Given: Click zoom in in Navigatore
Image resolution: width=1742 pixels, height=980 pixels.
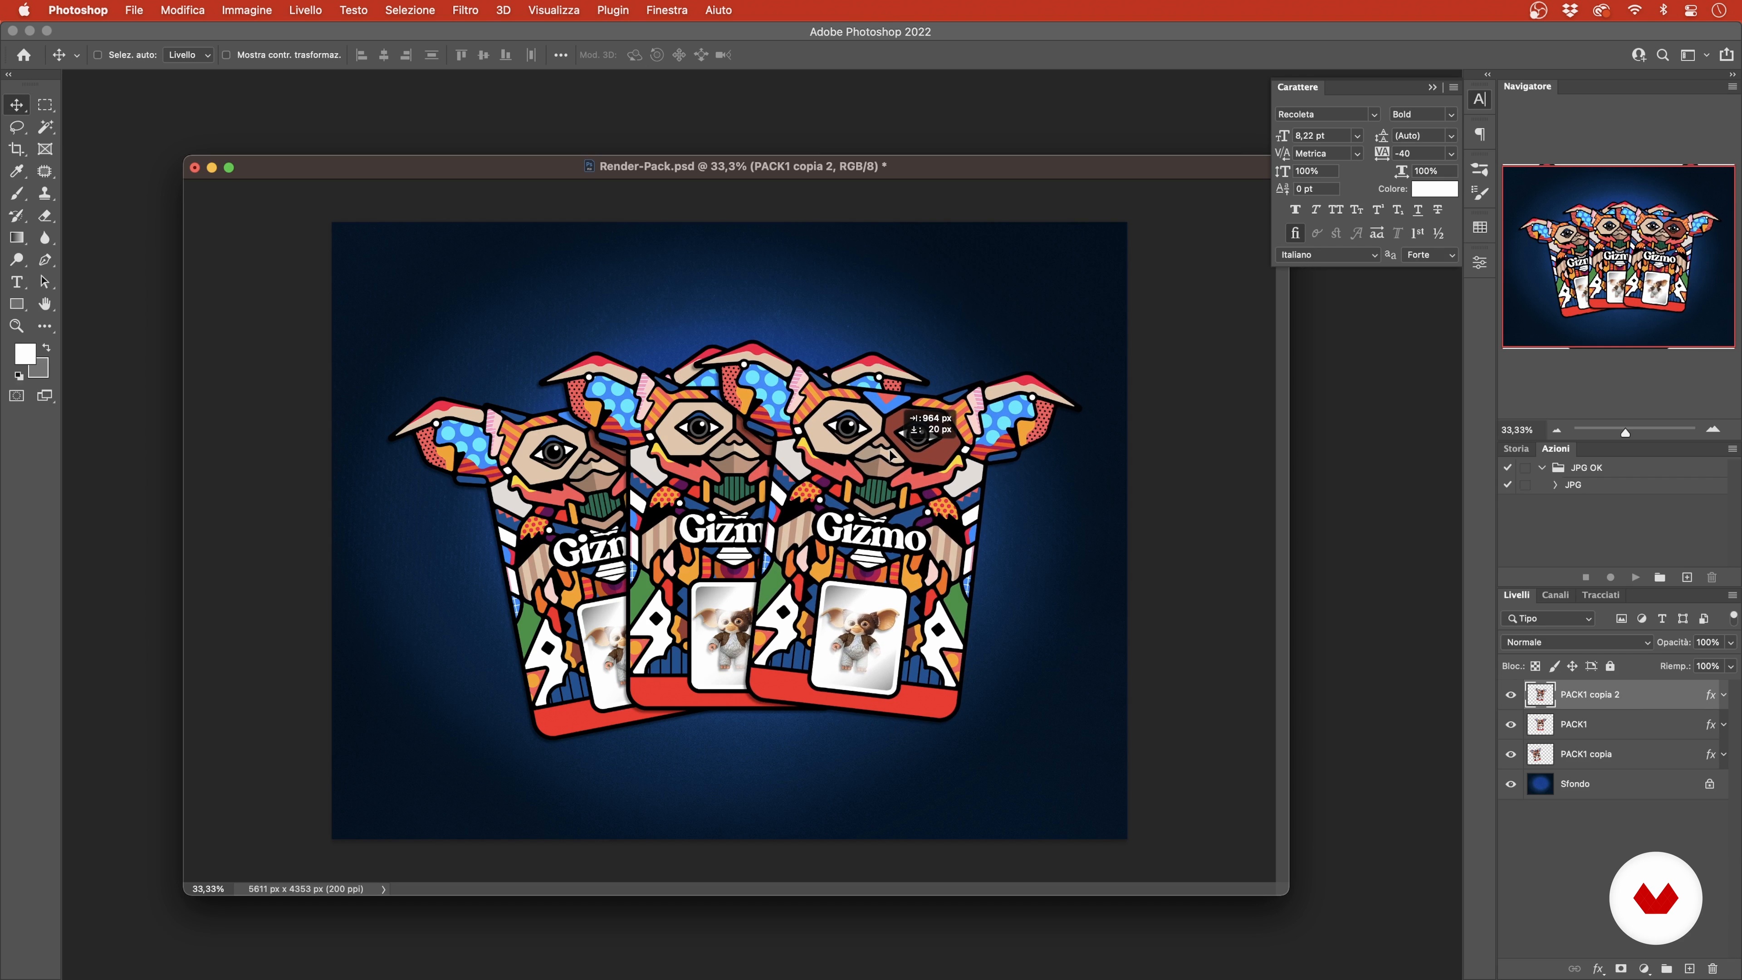Looking at the screenshot, I should point(1713,430).
